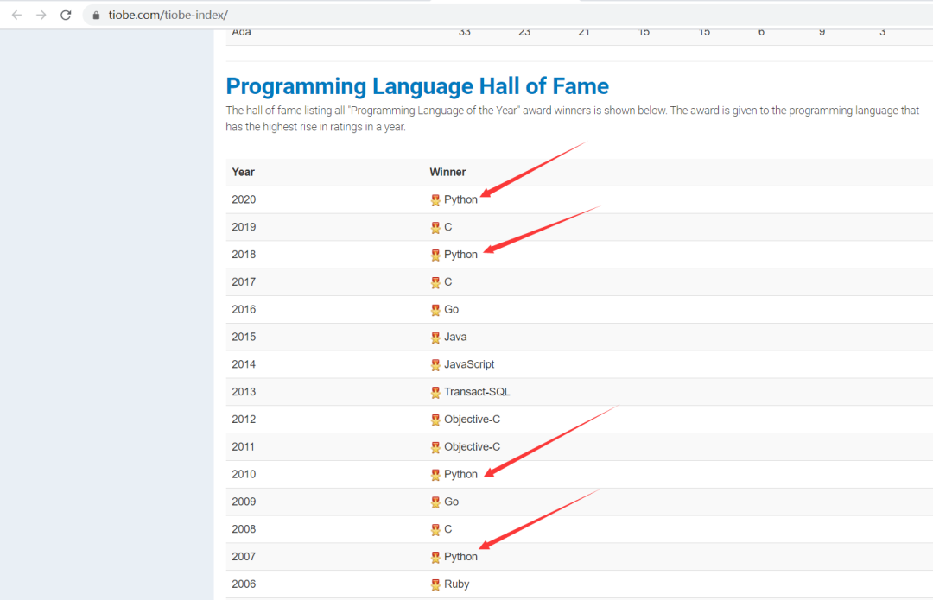Click the browser back arrow
The width and height of the screenshot is (933, 600).
click(x=16, y=15)
